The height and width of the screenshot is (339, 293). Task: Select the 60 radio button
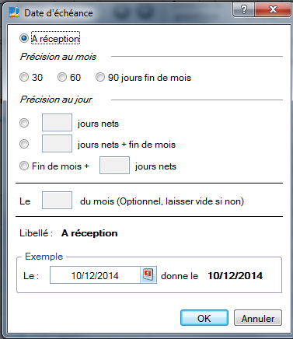62,77
